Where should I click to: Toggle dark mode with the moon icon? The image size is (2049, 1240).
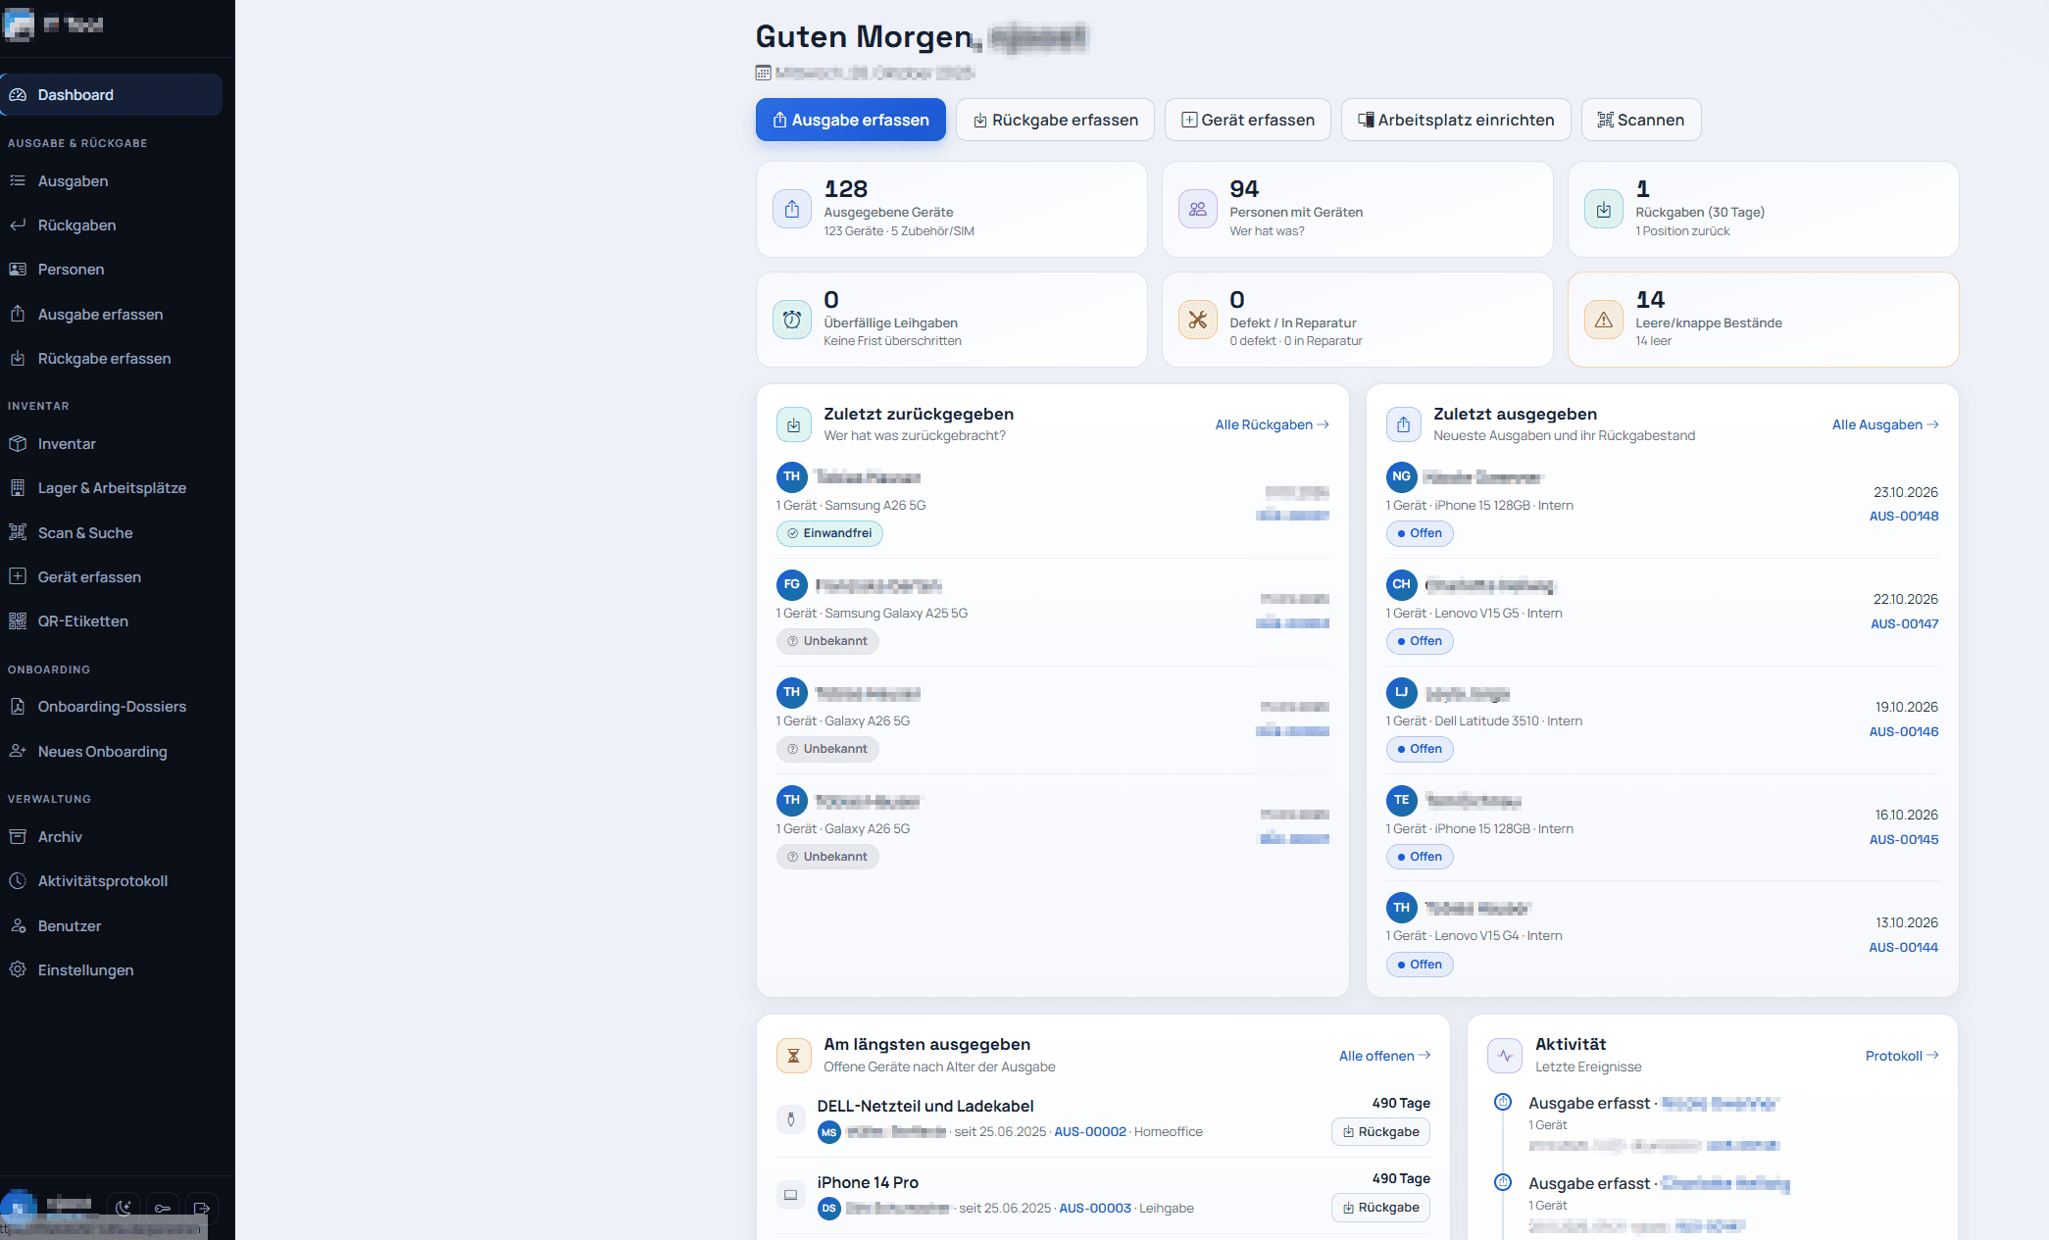tap(124, 1208)
